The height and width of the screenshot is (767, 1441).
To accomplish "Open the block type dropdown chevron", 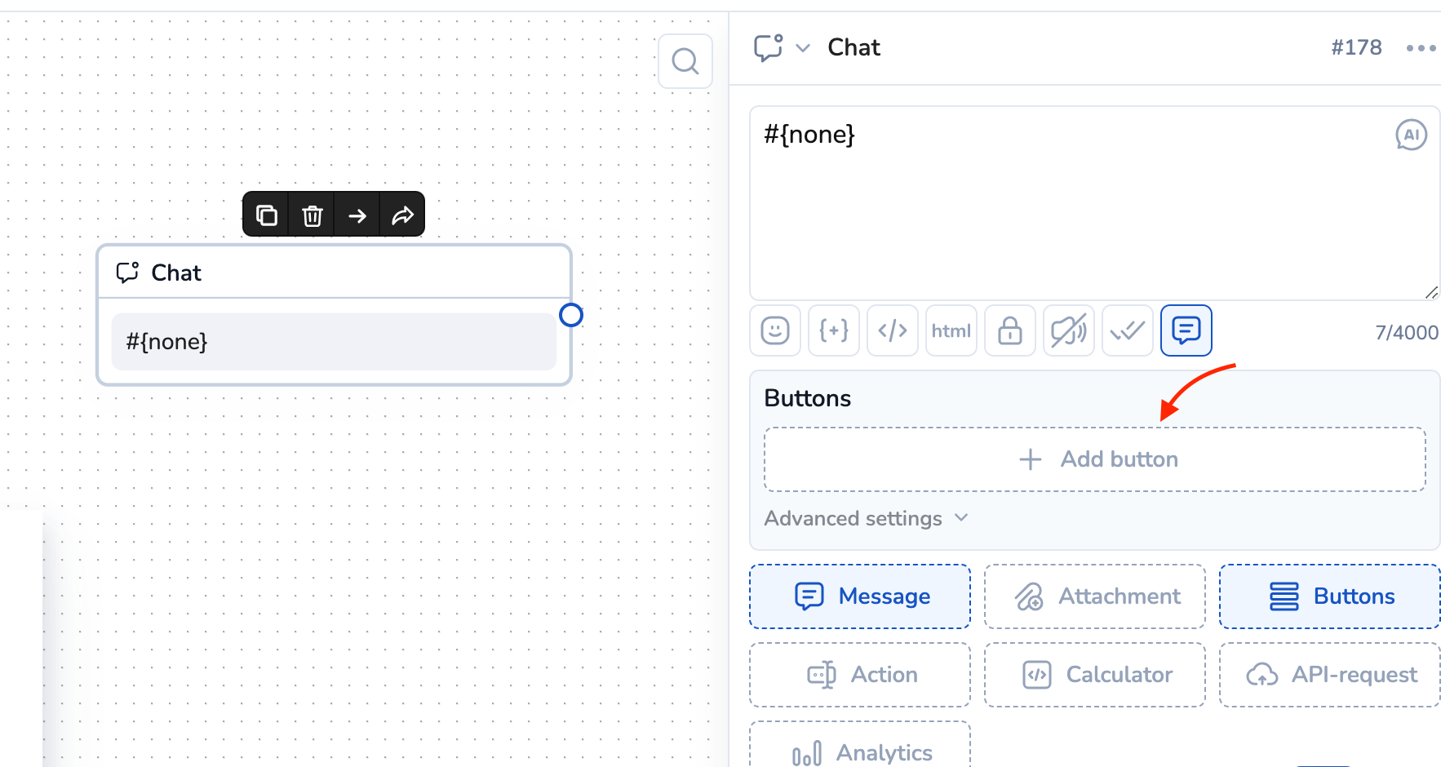I will pyautogui.click(x=803, y=48).
